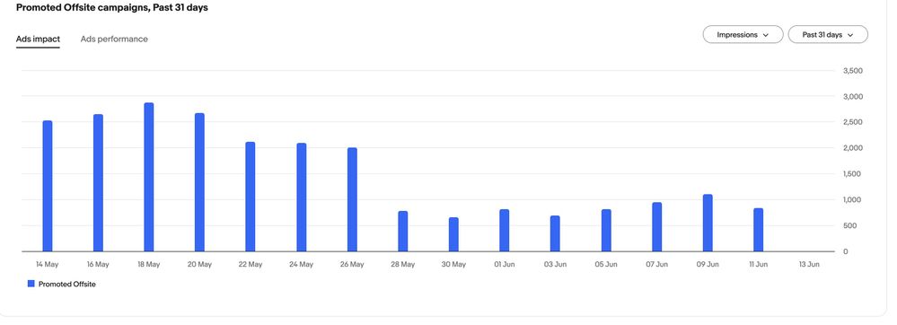Click the 16 May bar

point(98,182)
